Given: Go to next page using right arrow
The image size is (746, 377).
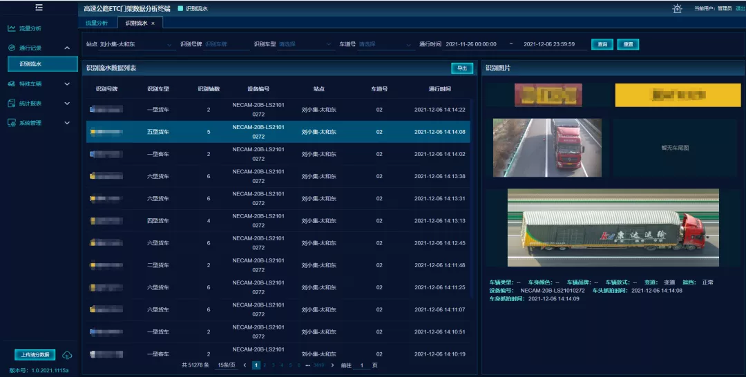Looking at the screenshot, I should pyautogui.click(x=332, y=365).
